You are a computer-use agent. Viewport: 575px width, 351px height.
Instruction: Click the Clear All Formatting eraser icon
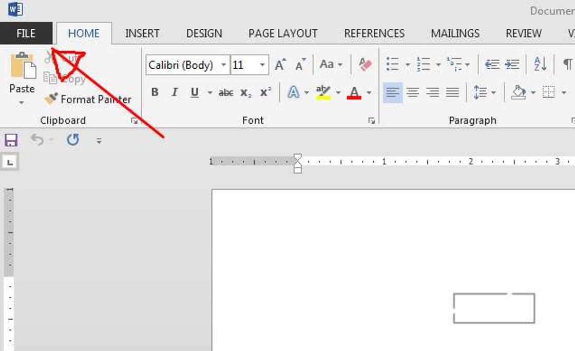[x=365, y=65]
